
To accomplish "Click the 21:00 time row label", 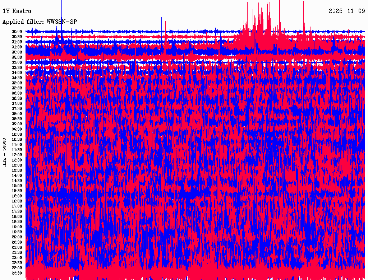I will coord(17,247).
